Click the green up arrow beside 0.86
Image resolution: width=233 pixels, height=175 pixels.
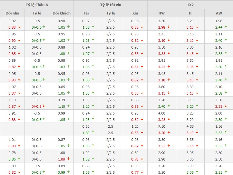coord(19,159)
